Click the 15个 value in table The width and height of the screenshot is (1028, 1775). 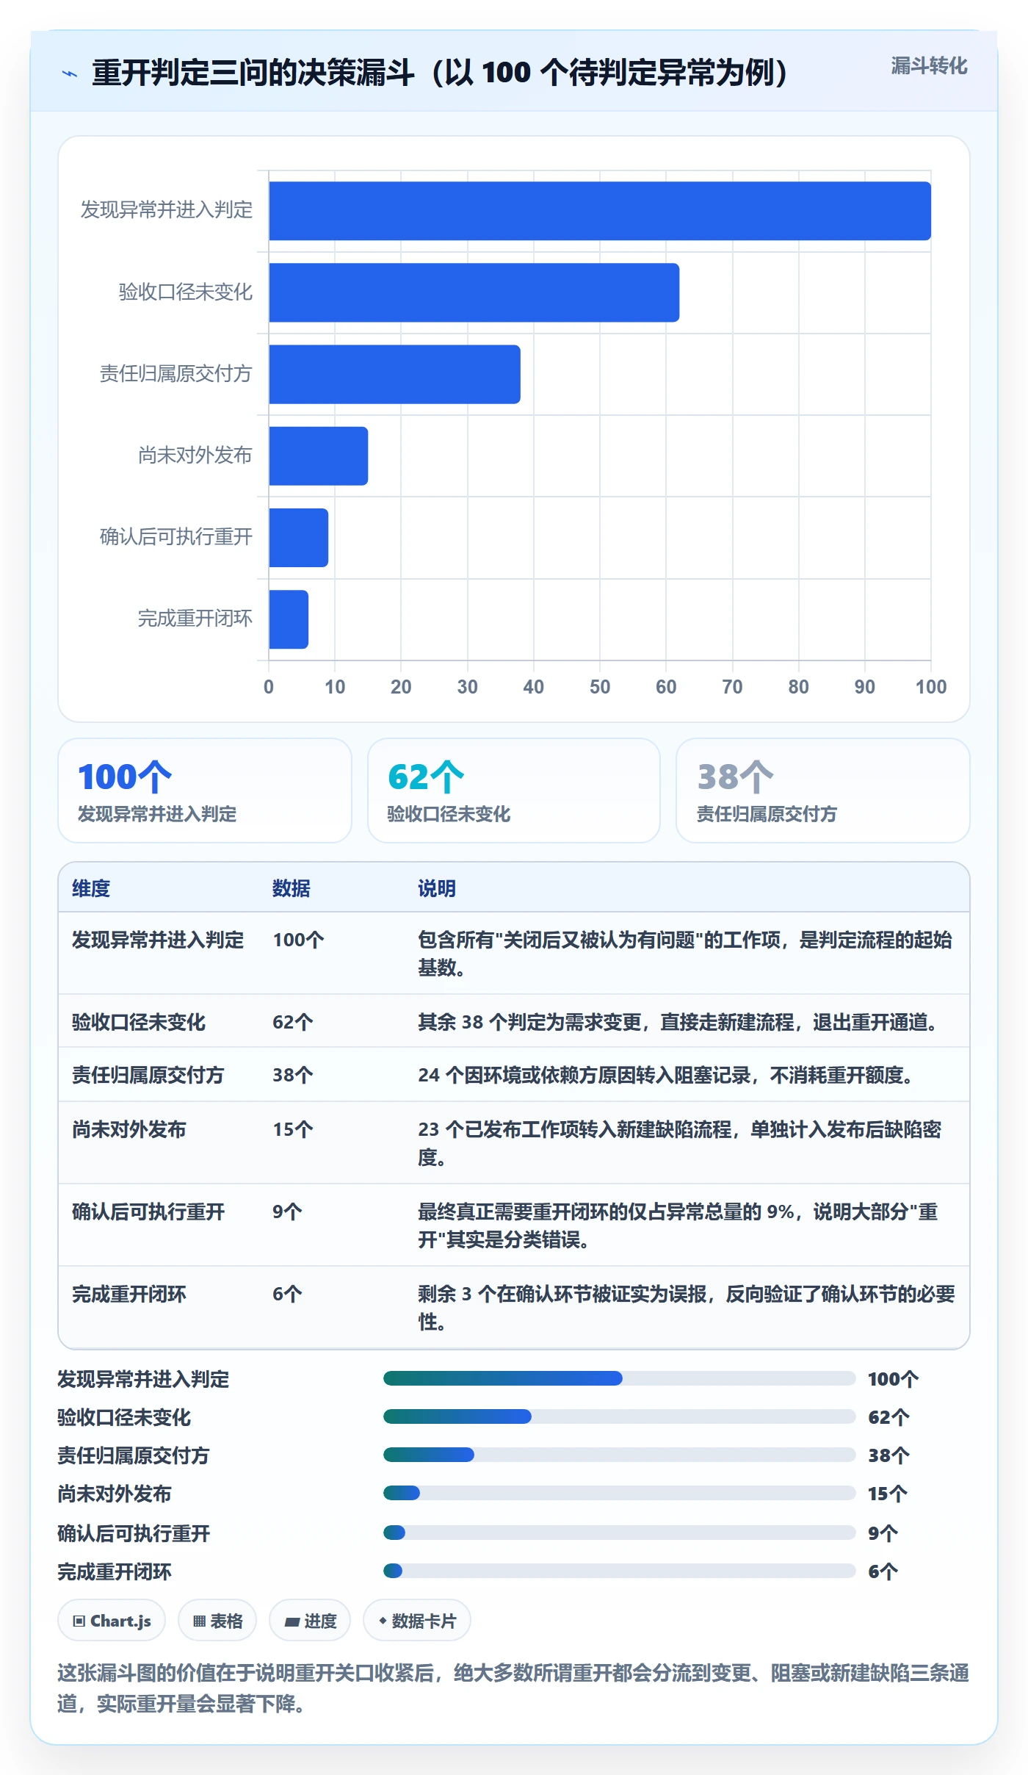[x=293, y=1129]
